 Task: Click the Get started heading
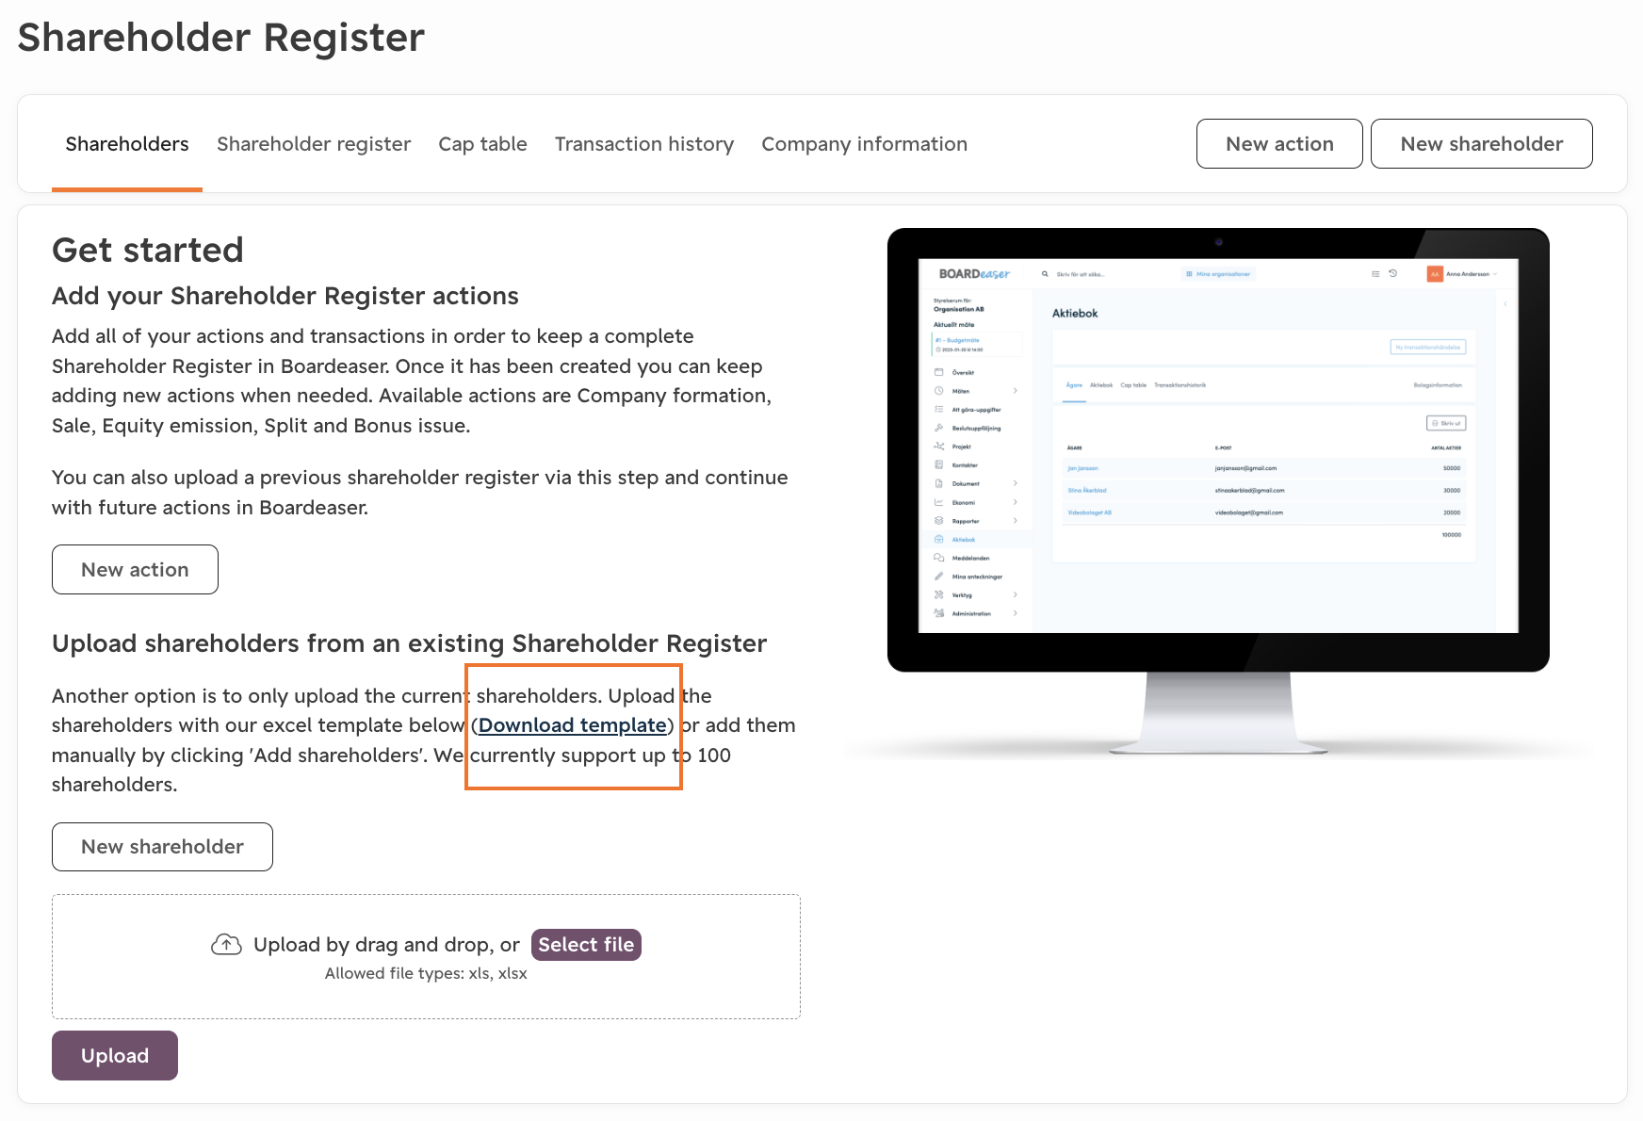(148, 251)
